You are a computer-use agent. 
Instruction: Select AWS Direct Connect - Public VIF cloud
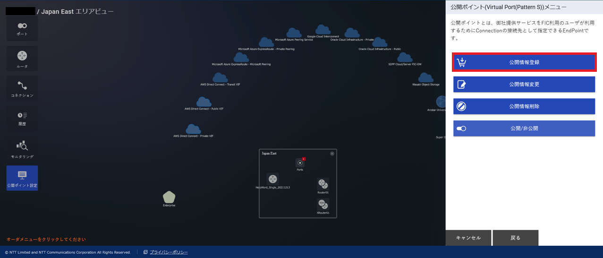click(204, 102)
